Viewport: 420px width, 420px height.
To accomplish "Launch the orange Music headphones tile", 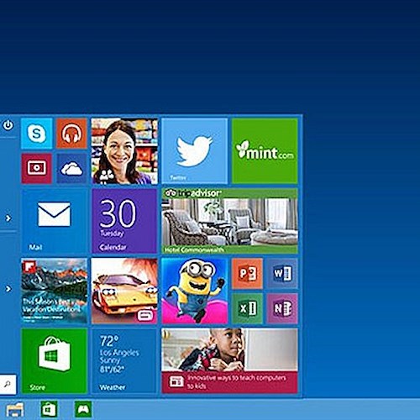I will pyautogui.click(x=71, y=134).
